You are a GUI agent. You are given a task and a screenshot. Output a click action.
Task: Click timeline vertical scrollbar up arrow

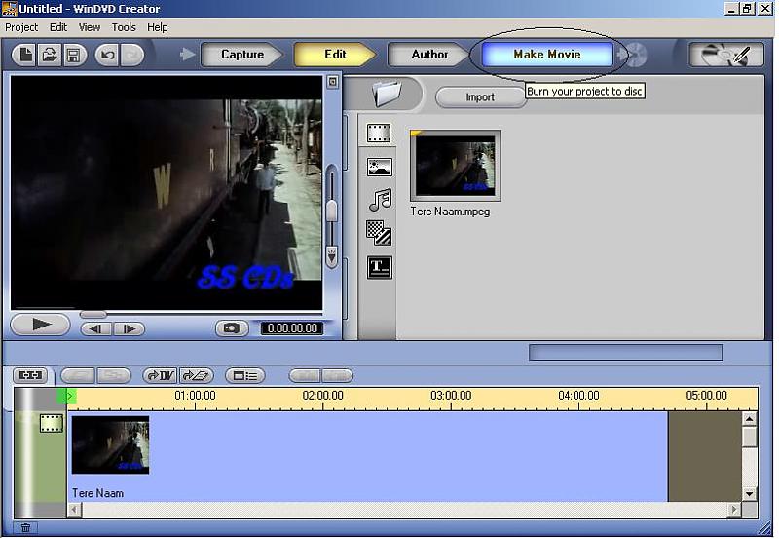click(749, 419)
